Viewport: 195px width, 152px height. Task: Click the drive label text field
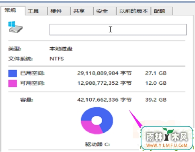(118, 30)
